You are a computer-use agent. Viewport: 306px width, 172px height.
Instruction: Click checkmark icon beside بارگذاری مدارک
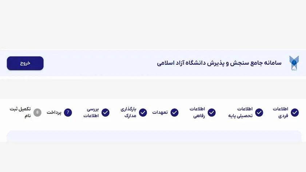143,113
